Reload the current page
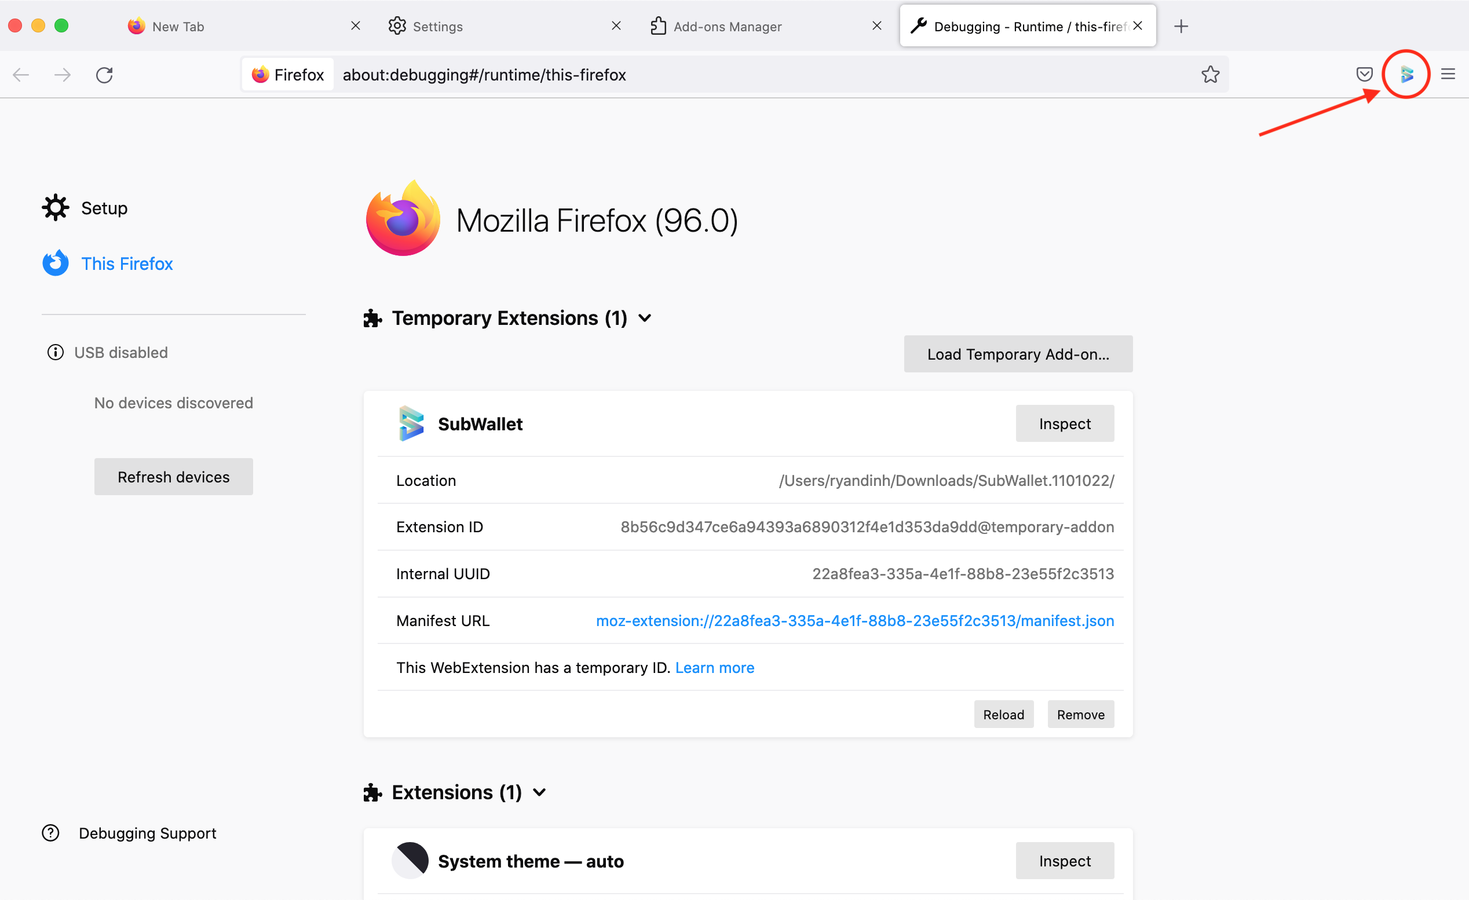Screen dimensions: 1469x900 (104, 75)
